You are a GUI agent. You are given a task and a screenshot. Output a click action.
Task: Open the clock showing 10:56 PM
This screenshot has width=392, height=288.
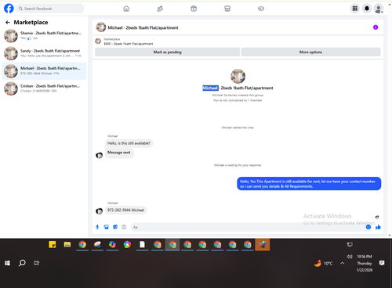(365, 263)
